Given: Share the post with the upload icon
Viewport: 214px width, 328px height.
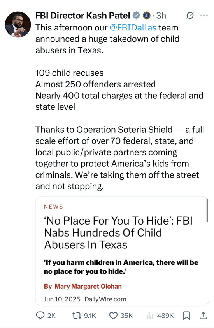Looking at the screenshot, I should tap(203, 316).
